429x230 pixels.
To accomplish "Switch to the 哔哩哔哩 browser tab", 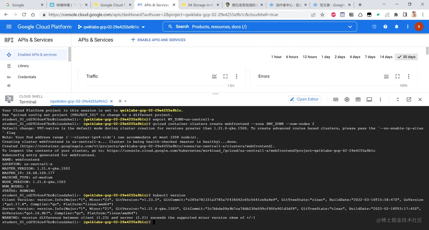I will click(x=68, y=5).
